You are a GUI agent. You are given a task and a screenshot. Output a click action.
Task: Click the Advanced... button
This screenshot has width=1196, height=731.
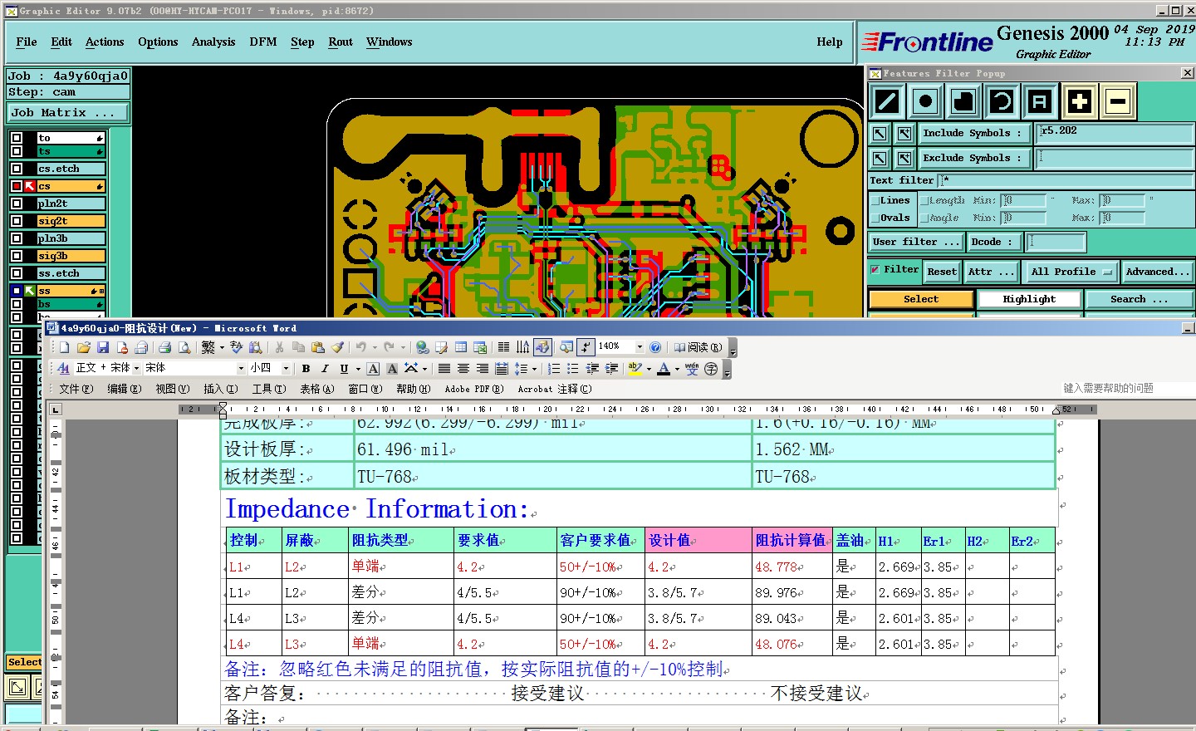[x=1158, y=272]
